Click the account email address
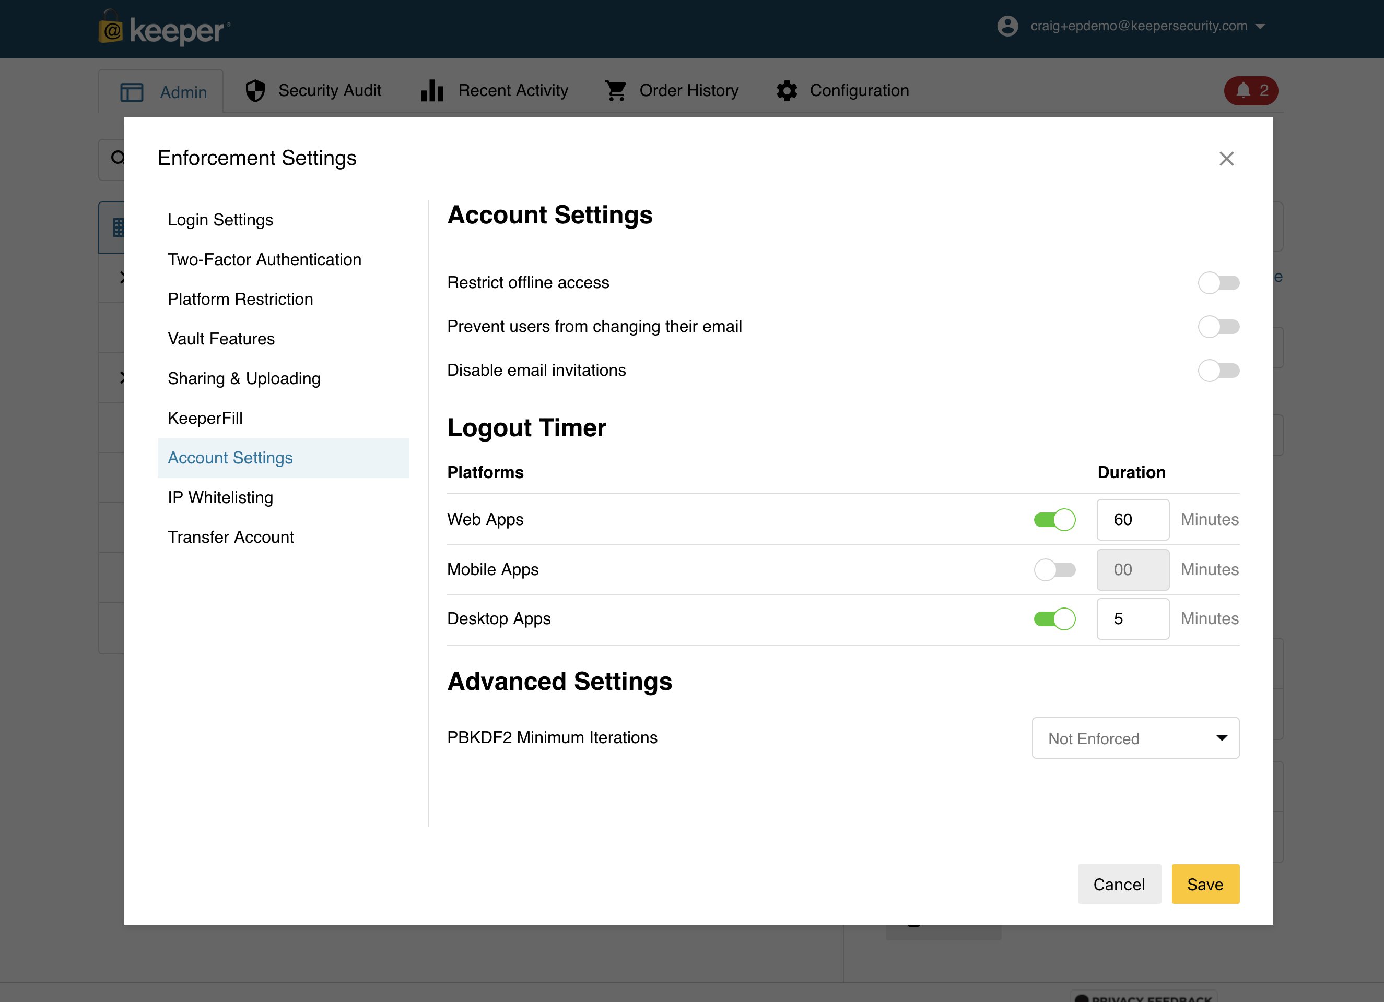 (1139, 26)
